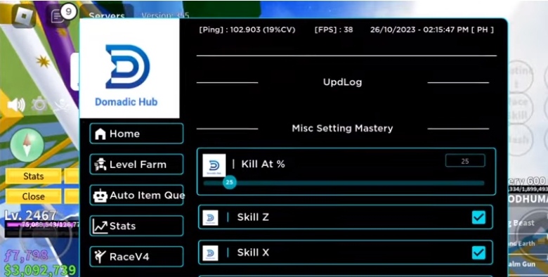Open the Home tab
Image resolution: width=548 pixels, height=277 pixels.
[136, 134]
